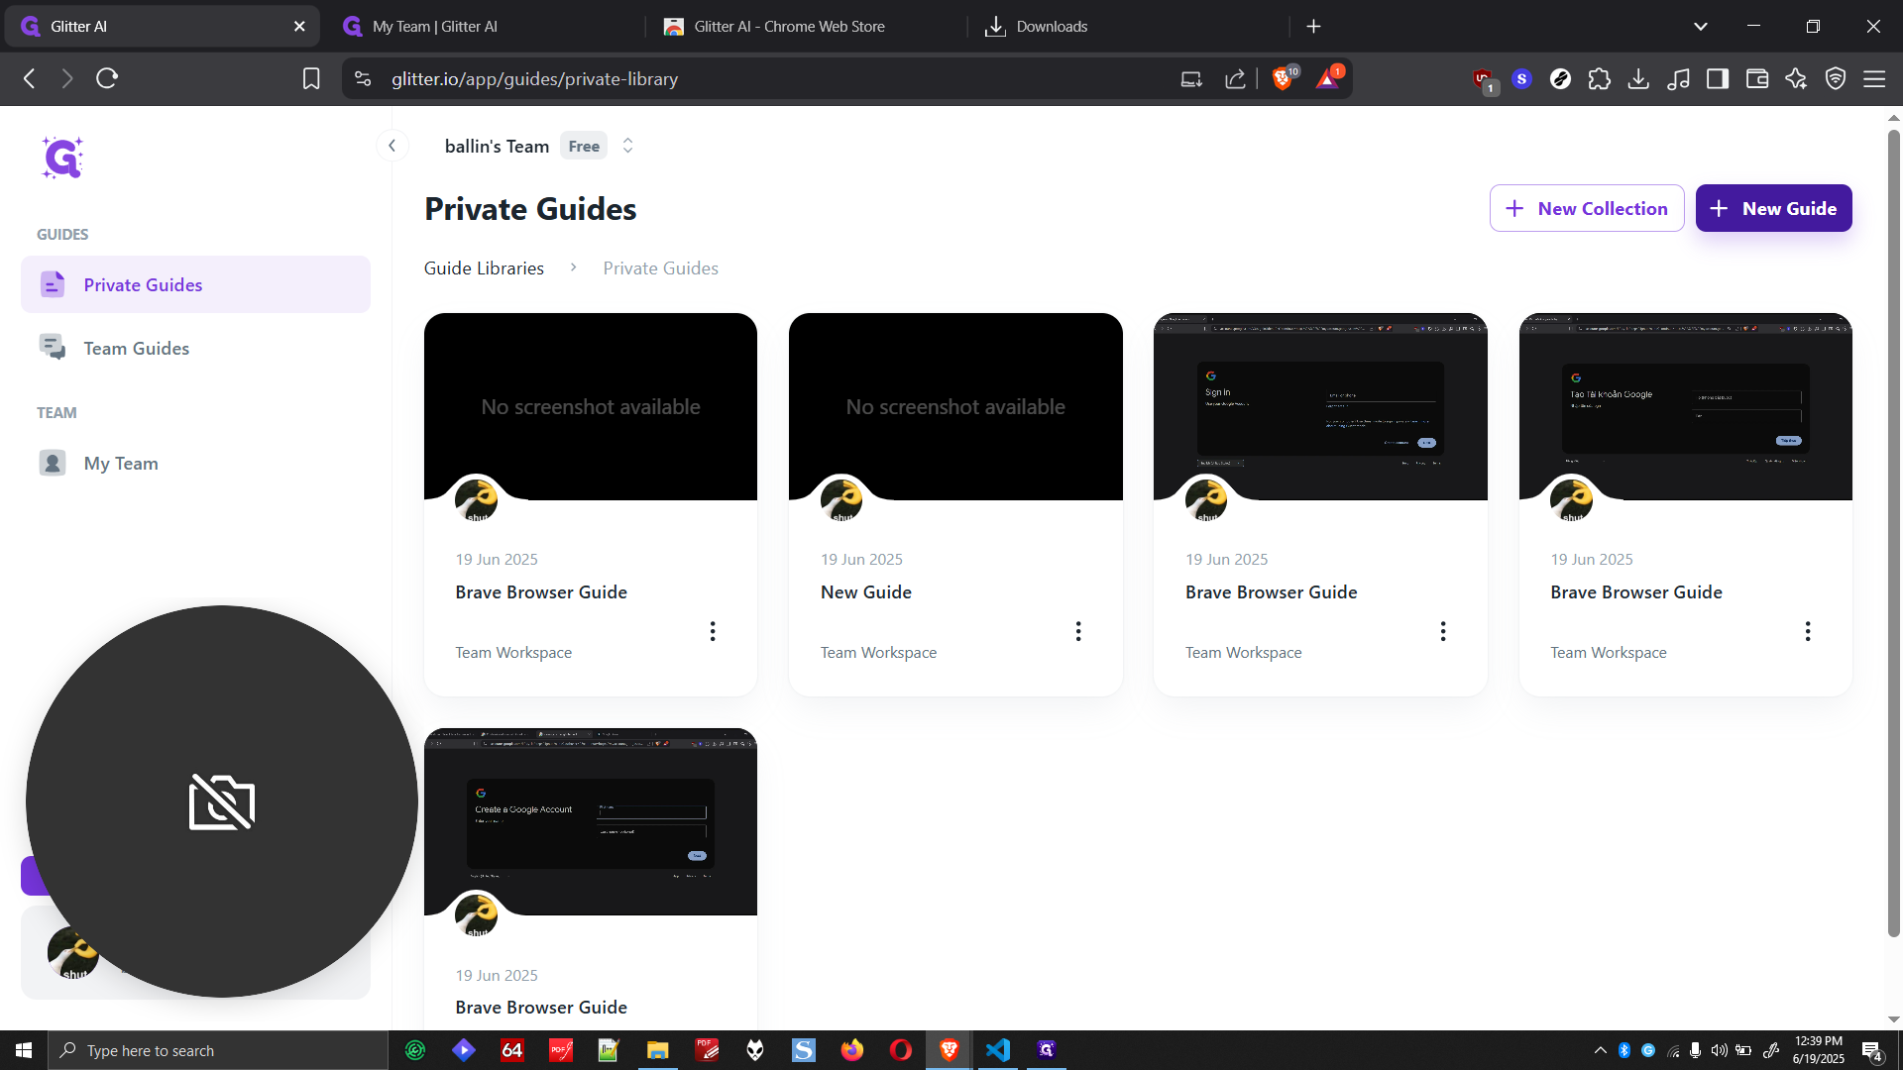The image size is (1903, 1070).
Task: Open Visual Studio Code from taskbar
Action: tap(998, 1050)
